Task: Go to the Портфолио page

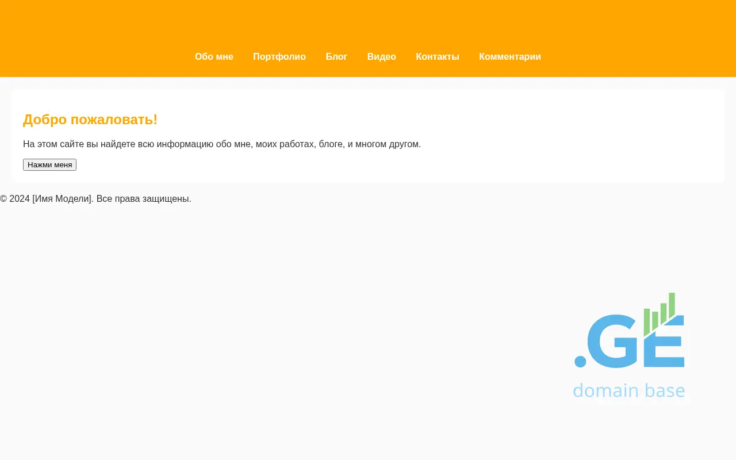Action: [279, 56]
